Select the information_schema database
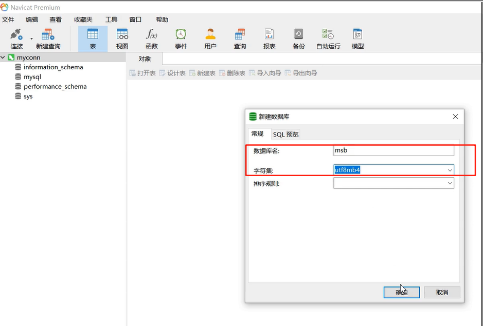This screenshot has width=483, height=326. click(x=53, y=67)
